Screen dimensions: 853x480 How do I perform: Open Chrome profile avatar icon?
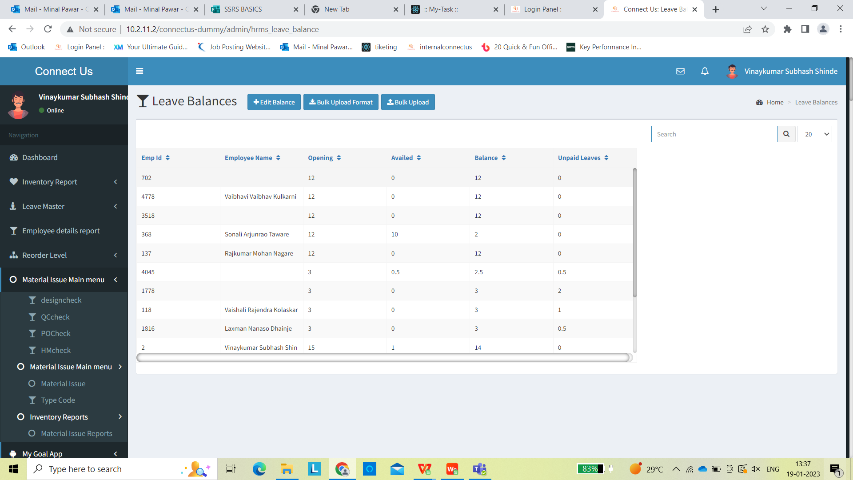(x=823, y=29)
